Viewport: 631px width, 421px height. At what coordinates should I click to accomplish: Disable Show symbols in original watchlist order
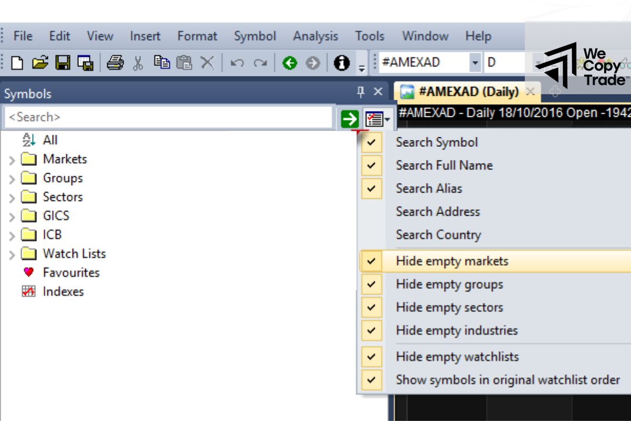(x=507, y=379)
